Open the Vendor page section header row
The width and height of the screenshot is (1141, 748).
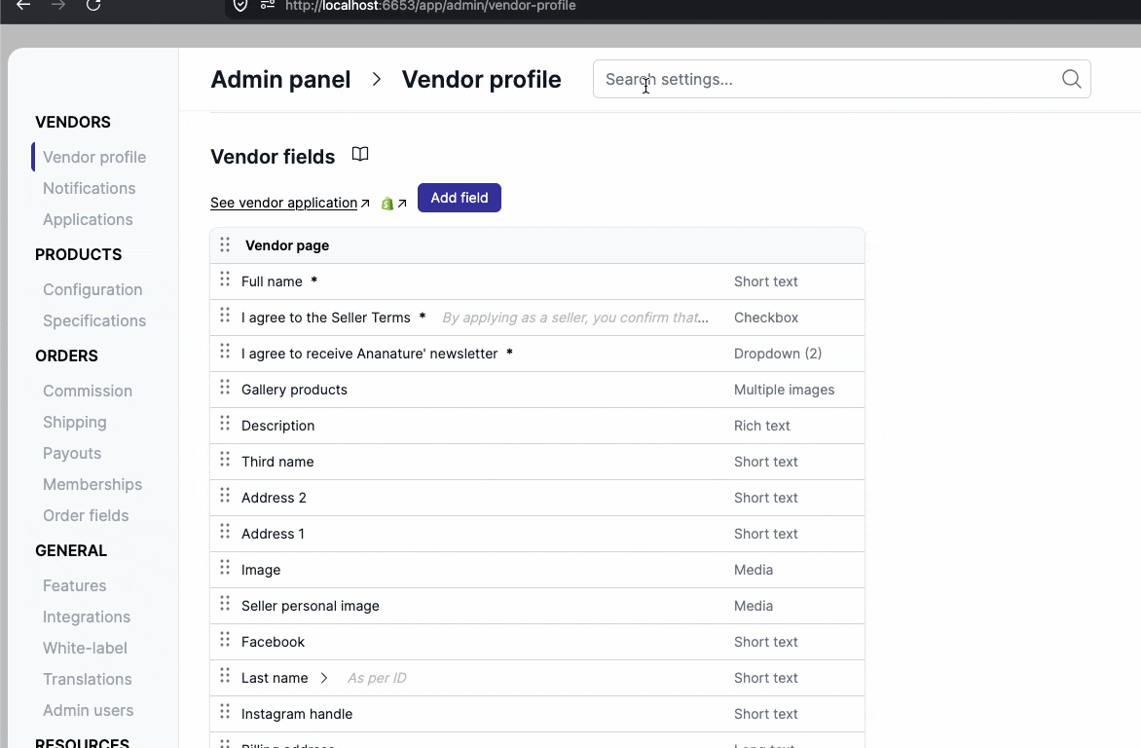pyautogui.click(x=287, y=245)
